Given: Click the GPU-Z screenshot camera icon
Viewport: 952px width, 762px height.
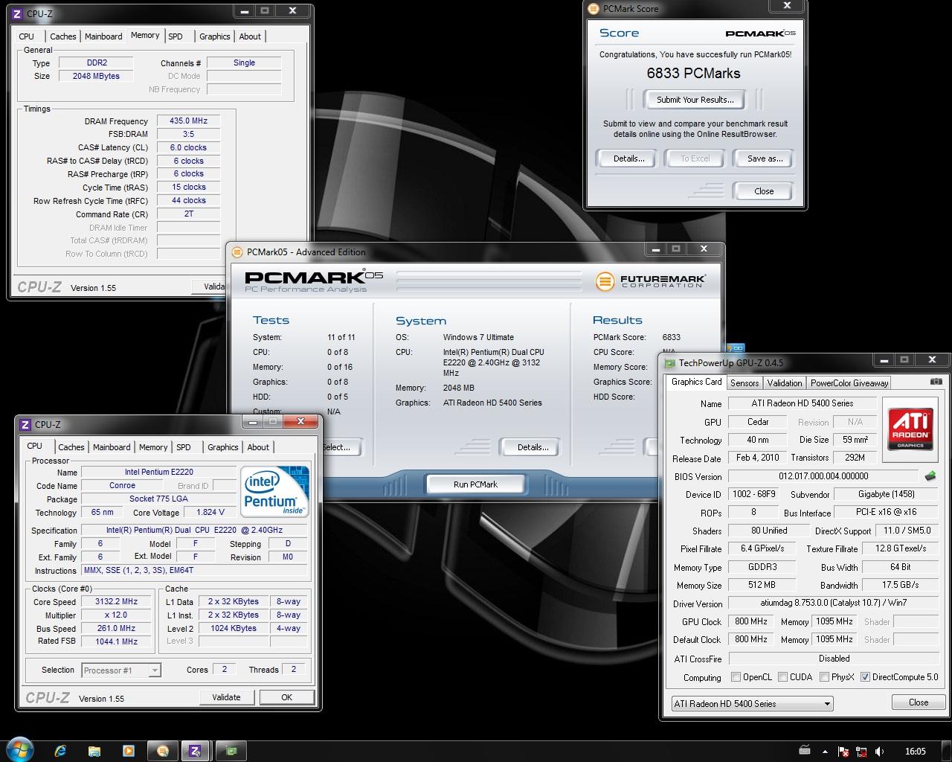Looking at the screenshot, I should click(936, 382).
